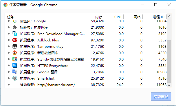The image size is (176, 106).
Task: Click process ID 11068
Action: tap(162, 85)
